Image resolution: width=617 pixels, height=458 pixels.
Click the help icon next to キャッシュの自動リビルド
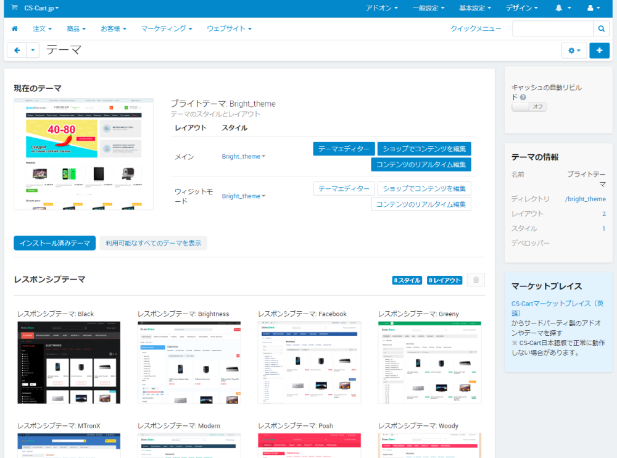523,98
